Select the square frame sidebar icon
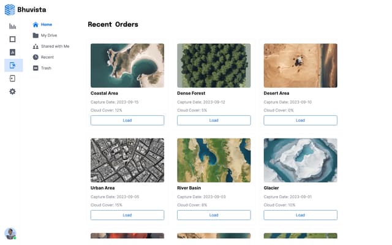392x245 pixels. tap(12, 39)
